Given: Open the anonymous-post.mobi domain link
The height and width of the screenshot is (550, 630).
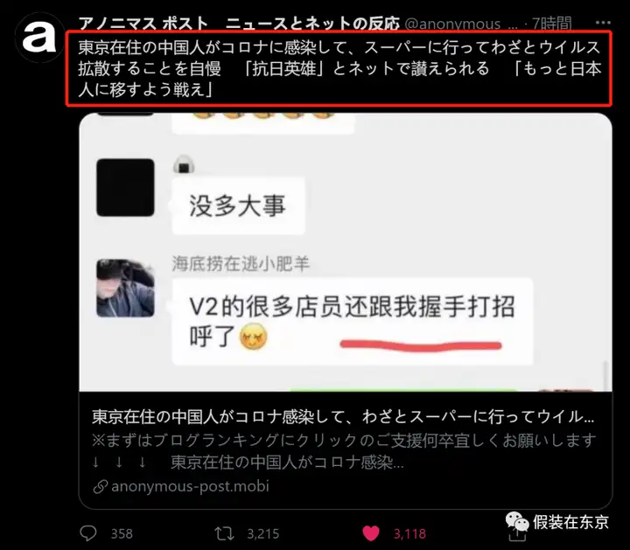Looking at the screenshot, I should click(190, 486).
